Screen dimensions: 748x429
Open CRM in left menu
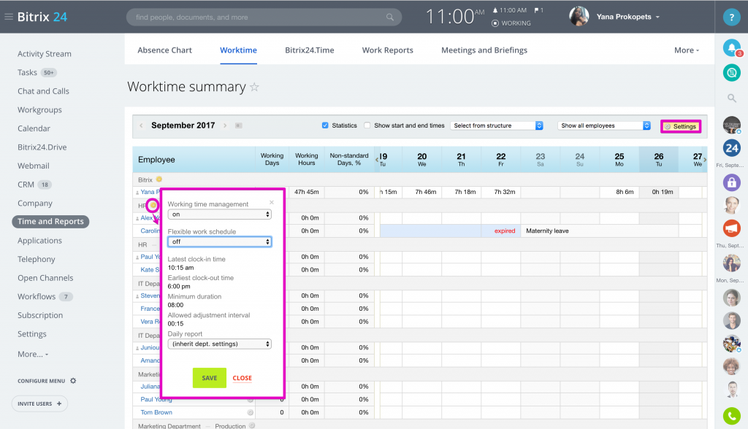[x=26, y=185]
